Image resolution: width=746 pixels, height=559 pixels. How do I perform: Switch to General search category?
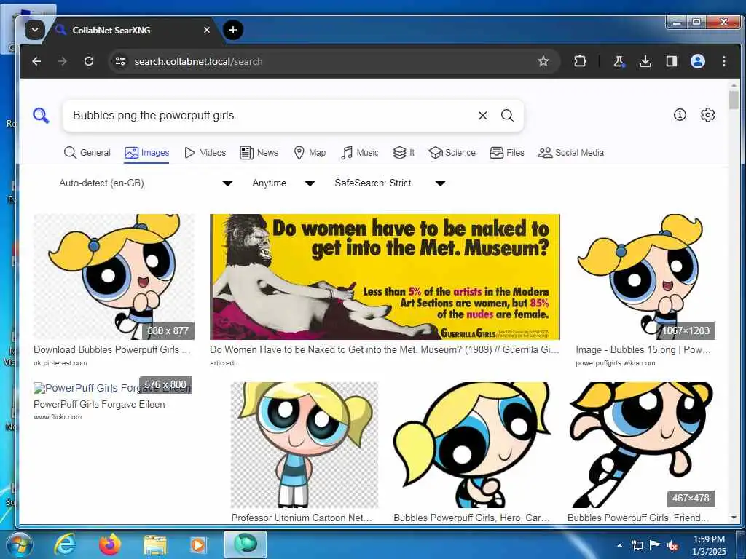pyautogui.click(x=87, y=153)
